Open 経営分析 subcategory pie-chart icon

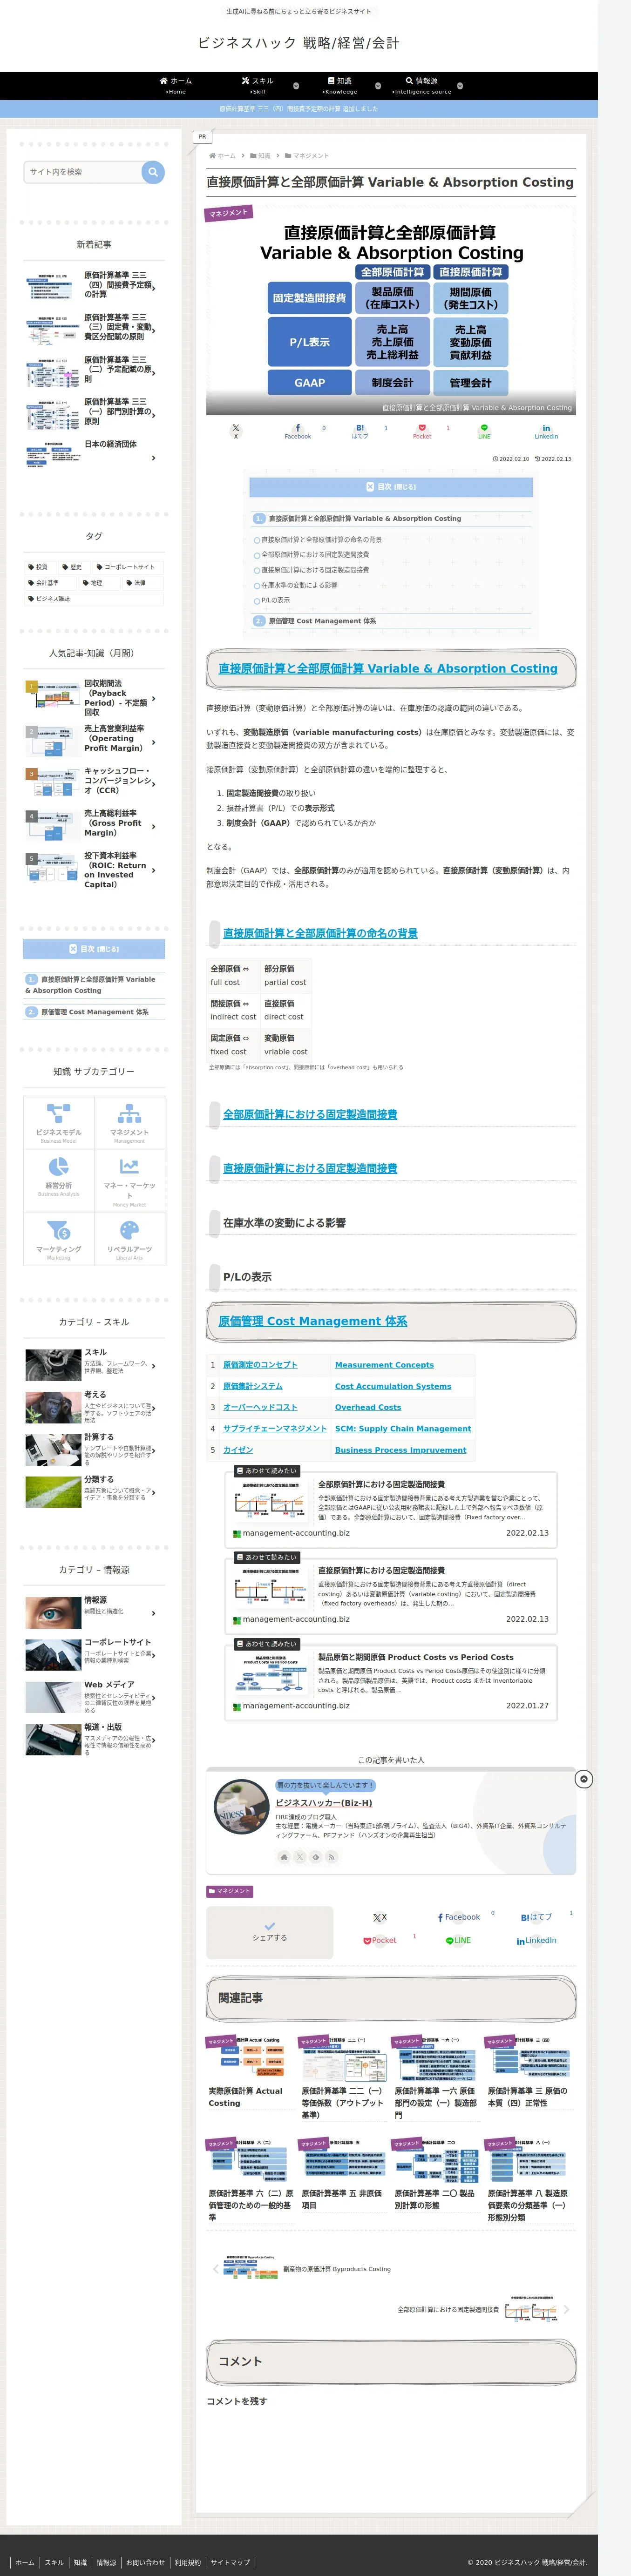click(58, 1166)
